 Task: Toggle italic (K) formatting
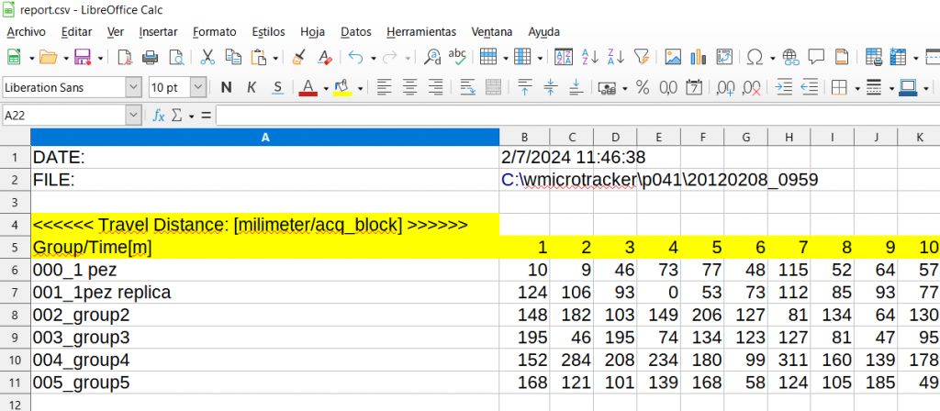point(252,87)
